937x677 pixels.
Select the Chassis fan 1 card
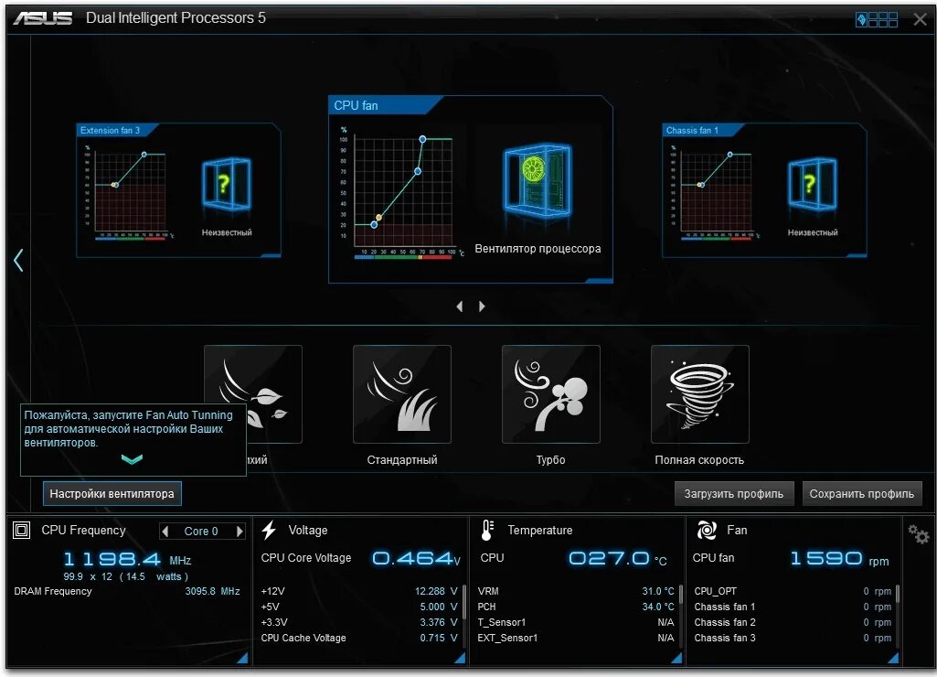(x=764, y=190)
